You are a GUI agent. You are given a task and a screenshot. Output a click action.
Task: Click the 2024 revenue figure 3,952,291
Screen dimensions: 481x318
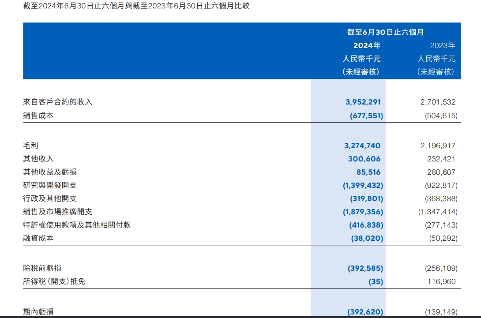coord(362,102)
